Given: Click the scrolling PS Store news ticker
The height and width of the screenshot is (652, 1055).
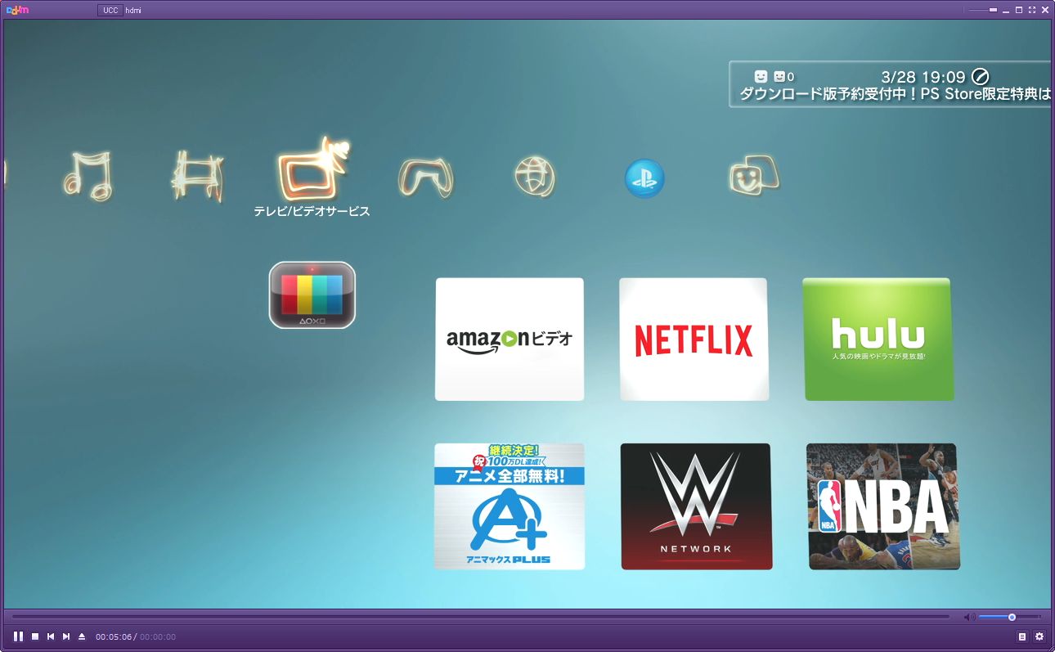Looking at the screenshot, I should tap(895, 94).
